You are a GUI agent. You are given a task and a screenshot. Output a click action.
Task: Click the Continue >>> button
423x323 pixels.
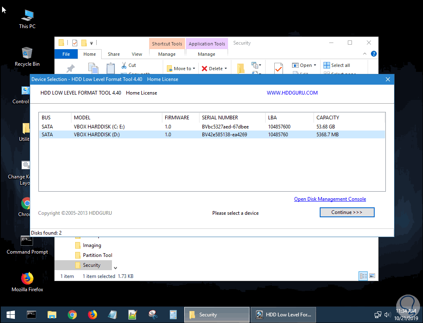(x=347, y=212)
